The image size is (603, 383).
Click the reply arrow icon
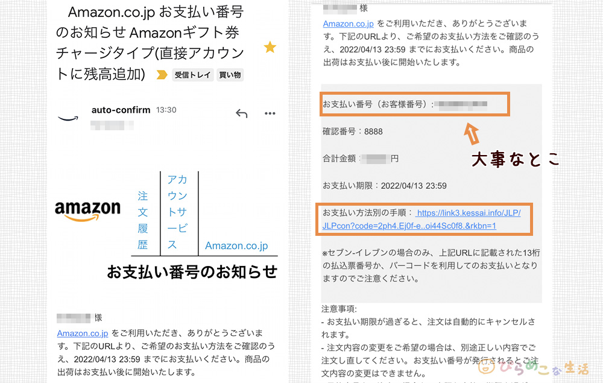tap(242, 113)
